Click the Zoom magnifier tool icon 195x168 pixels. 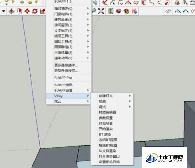[94, 11]
